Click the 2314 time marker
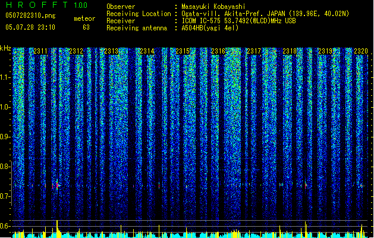The width and height of the screenshot is (374, 238). [147, 51]
